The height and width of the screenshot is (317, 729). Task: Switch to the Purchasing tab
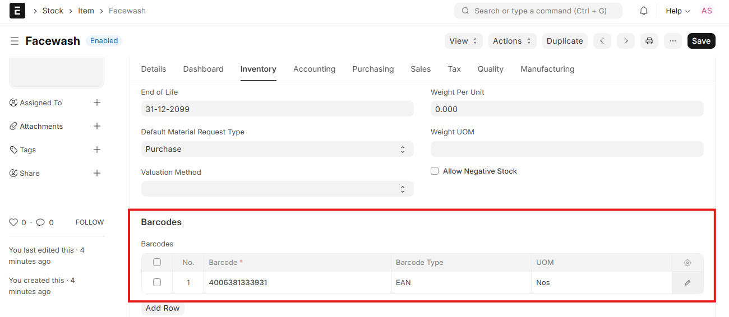point(373,69)
